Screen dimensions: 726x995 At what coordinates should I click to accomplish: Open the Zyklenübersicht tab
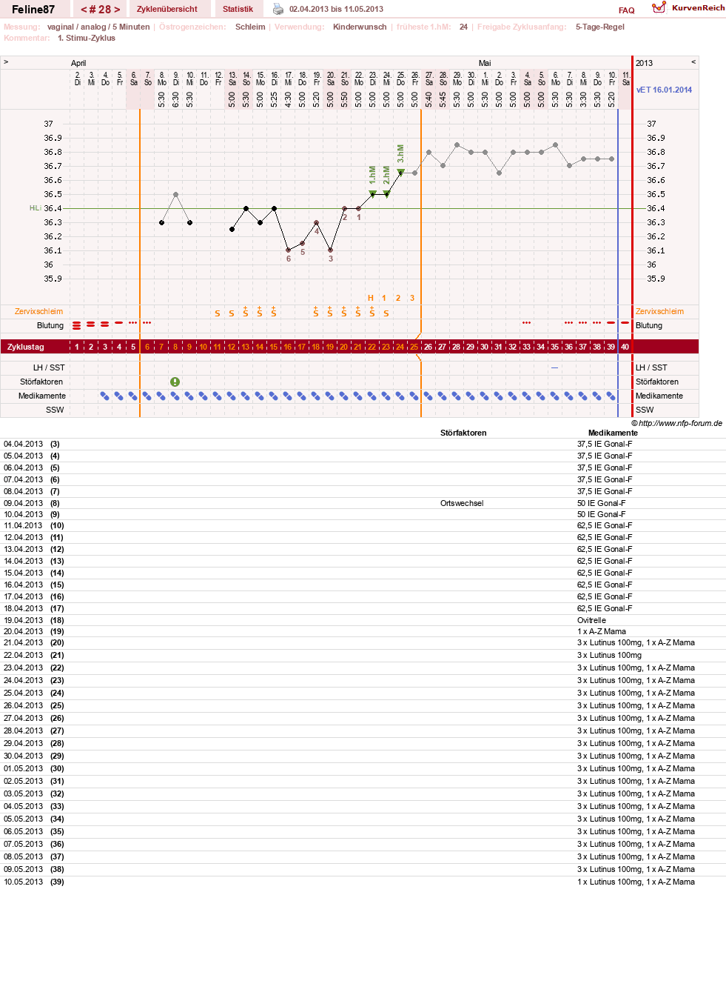(x=167, y=9)
